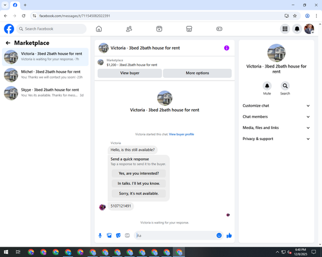This screenshot has height=257, width=322.
Task: Reload the page in browser
Action: click(24, 16)
